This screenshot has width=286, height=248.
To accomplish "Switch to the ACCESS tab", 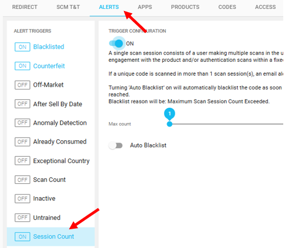I will 265,7.
